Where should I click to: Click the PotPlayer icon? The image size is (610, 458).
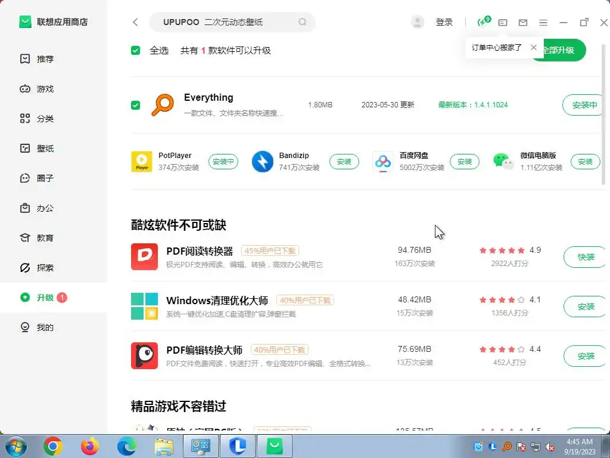(142, 162)
